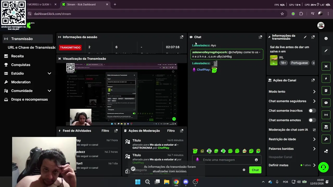Show hidden system tray icons
The image size is (333, 187).
pos(263,182)
